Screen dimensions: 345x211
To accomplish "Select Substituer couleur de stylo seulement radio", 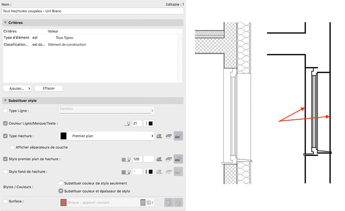I will [x=61, y=183].
